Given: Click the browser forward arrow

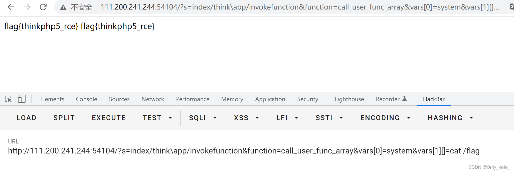Looking at the screenshot, I should 27,7.
